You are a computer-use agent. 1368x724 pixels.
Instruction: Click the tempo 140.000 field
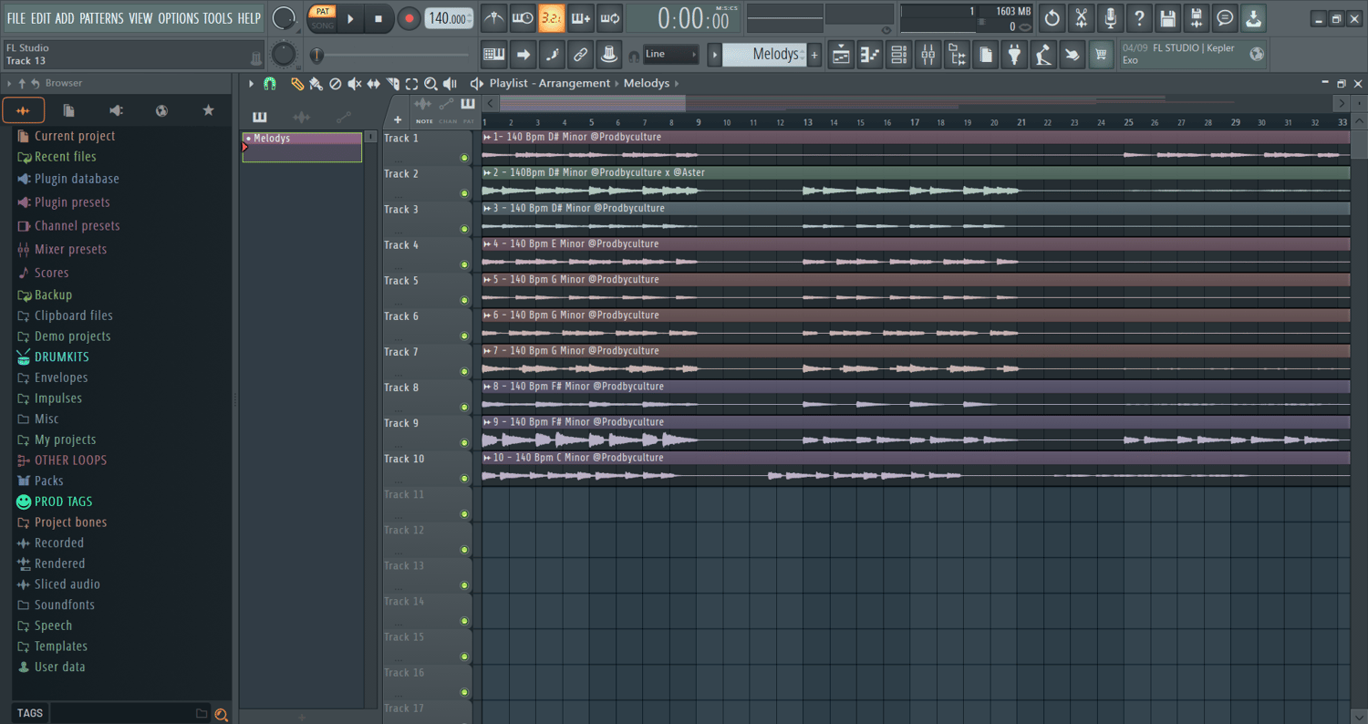pos(450,18)
